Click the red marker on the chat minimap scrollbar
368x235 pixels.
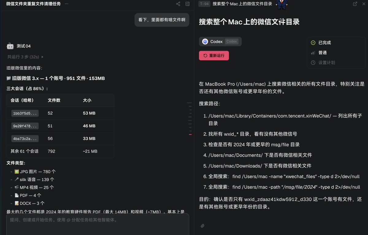(x=190, y=135)
